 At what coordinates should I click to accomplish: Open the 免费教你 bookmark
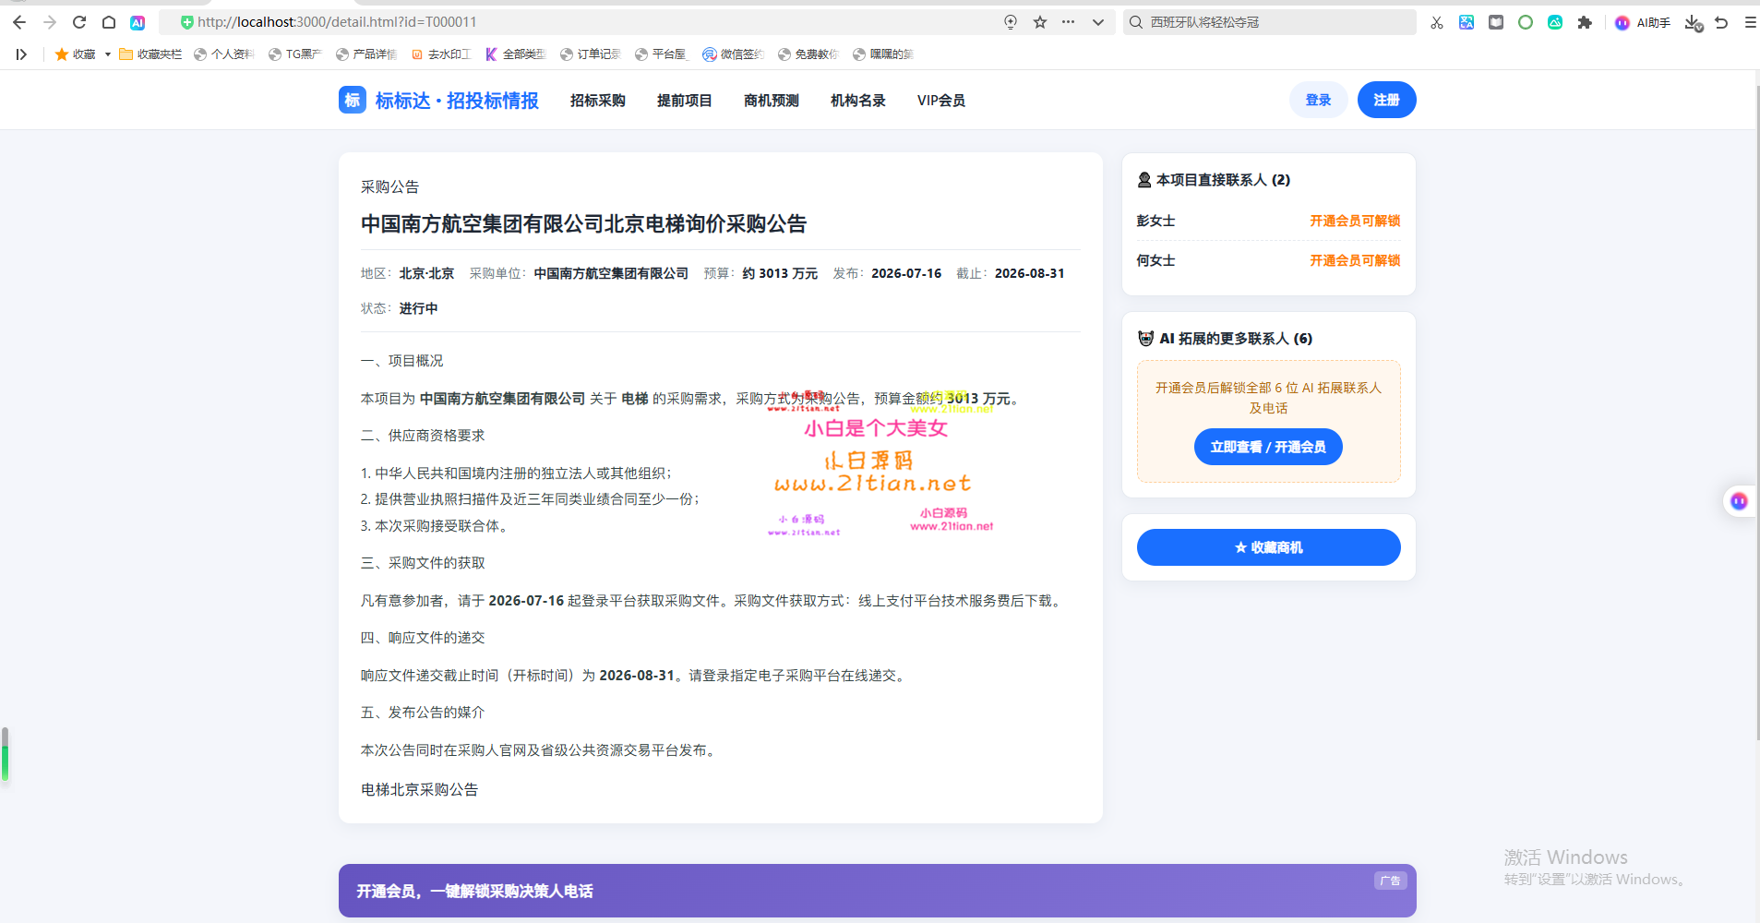pos(808,54)
